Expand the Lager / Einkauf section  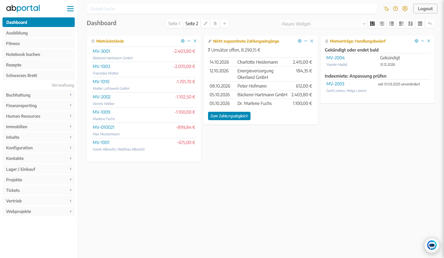(x=38, y=169)
